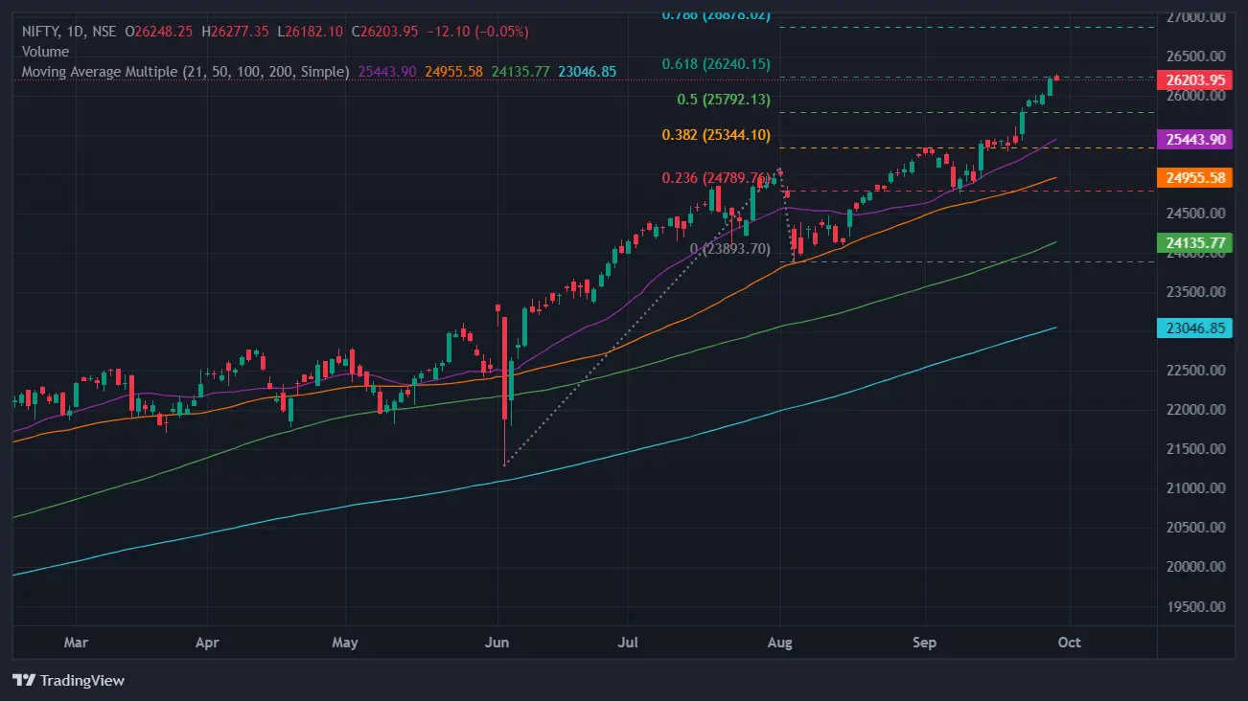Click the Jul label on time axis
Viewport: 1248px width, 701px height.
pos(629,643)
